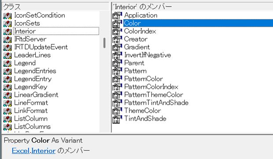Viewport: 273px width, 159px height.
Task: Follow the Interior class link
Action: pyautogui.click(x=44, y=151)
